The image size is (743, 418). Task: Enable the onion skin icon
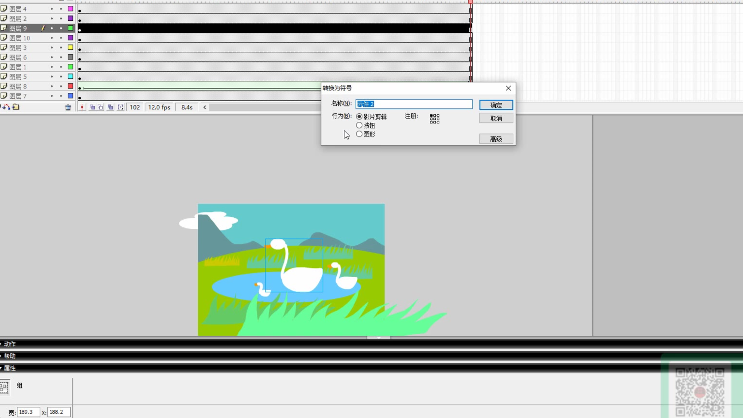(92, 107)
